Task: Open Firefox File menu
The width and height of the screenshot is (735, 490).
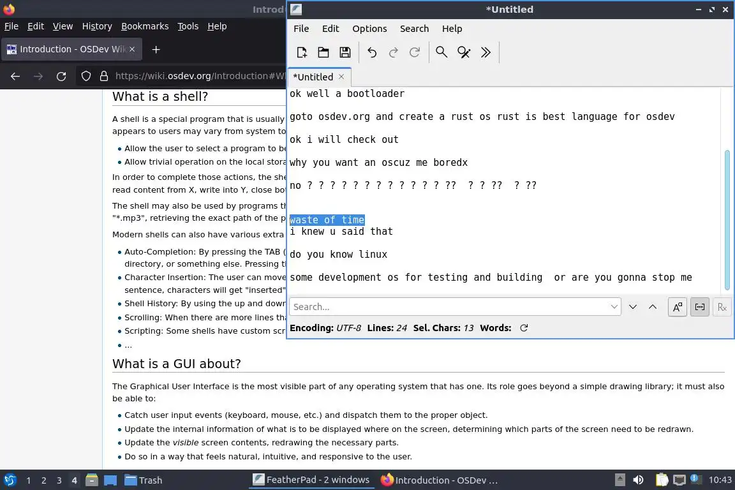Action: pos(11,26)
